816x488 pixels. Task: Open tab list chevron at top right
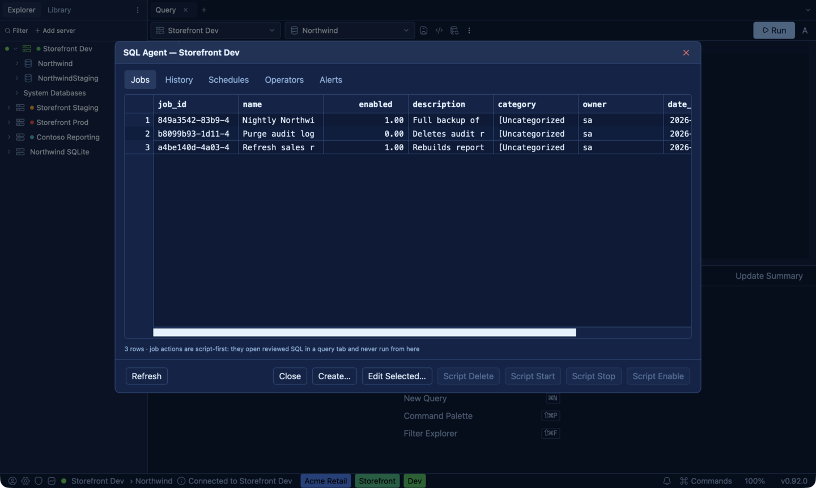click(x=807, y=10)
